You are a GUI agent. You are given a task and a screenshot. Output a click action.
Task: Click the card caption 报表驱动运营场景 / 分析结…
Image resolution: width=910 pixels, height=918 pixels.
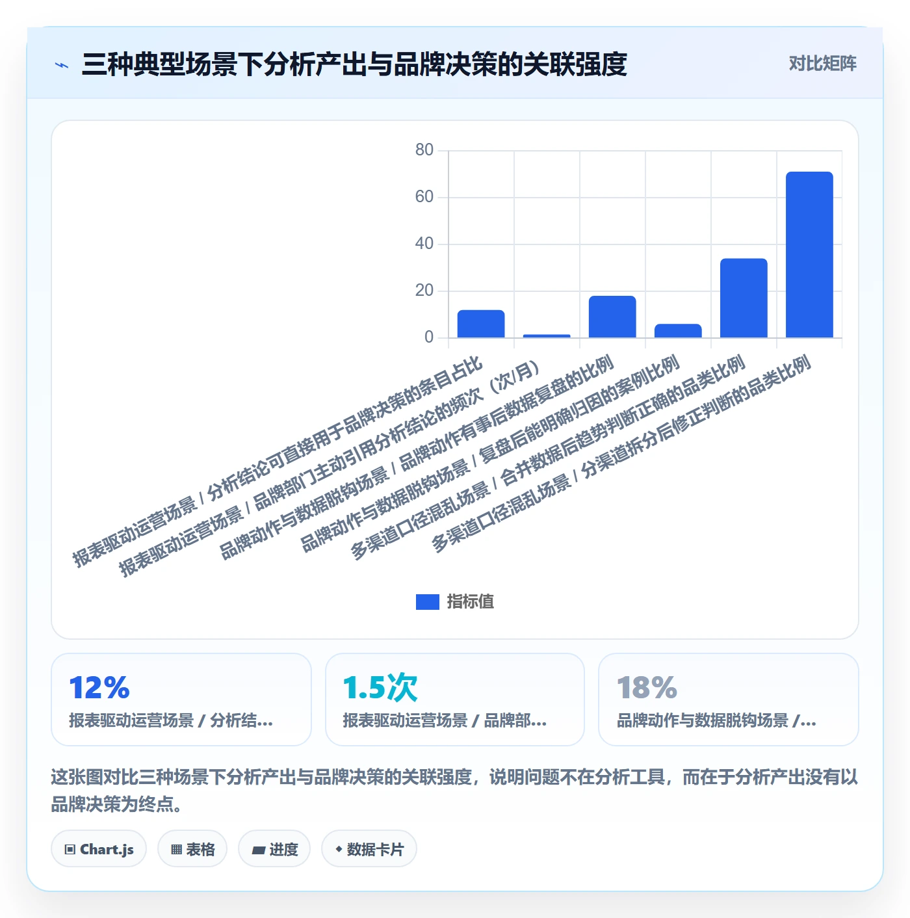point(171,720)
